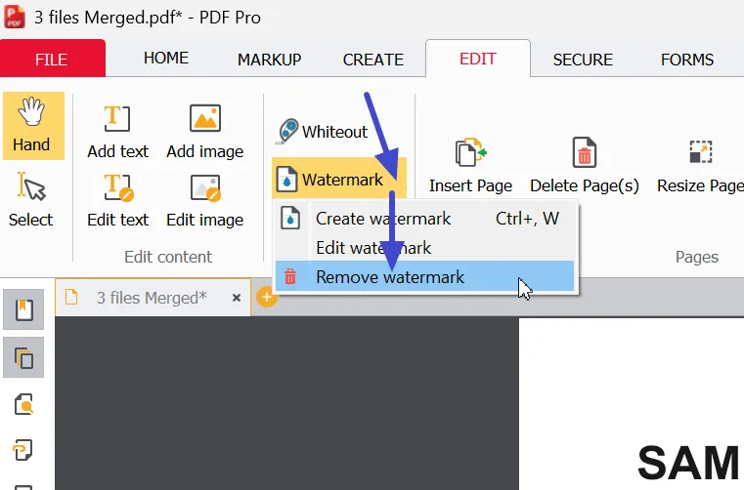Pick the Edit image tool
Screen dimensions: 744x490
point(205,200)
